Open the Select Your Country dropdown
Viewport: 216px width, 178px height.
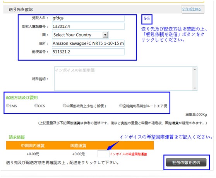point(80,35)
